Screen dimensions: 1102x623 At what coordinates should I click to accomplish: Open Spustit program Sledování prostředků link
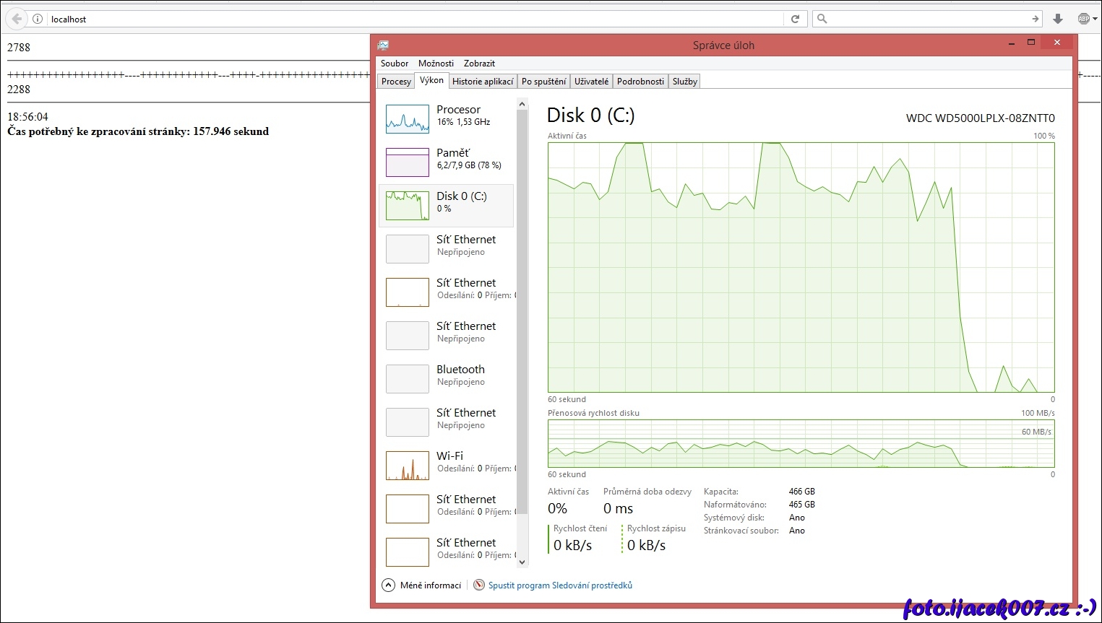(x=560, y=585)
